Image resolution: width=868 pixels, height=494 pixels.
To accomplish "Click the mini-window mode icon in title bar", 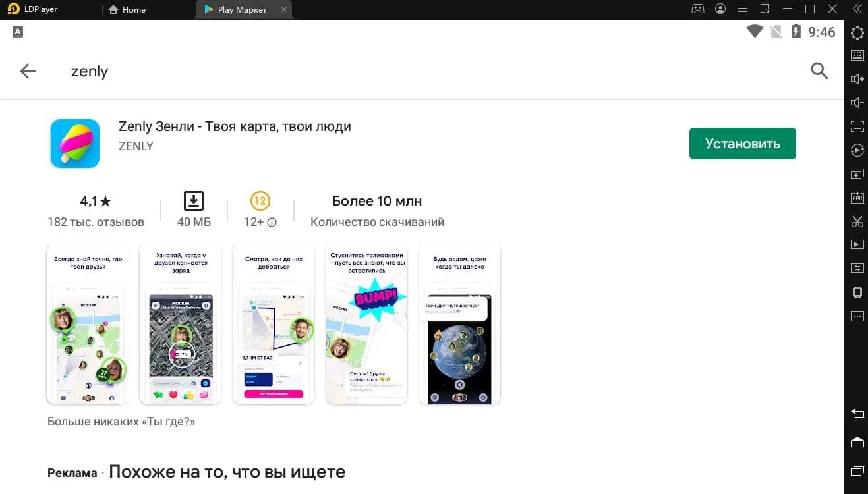I will coord(765,9).
